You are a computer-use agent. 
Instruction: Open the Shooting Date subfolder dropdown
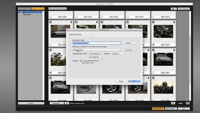[97, 50]
